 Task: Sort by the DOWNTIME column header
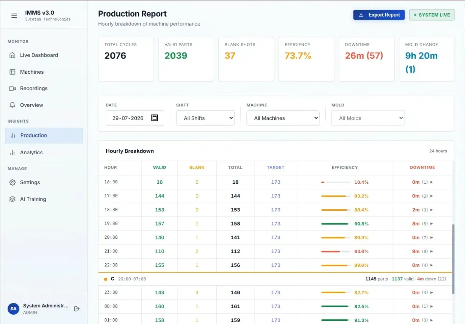click(422, 168)
